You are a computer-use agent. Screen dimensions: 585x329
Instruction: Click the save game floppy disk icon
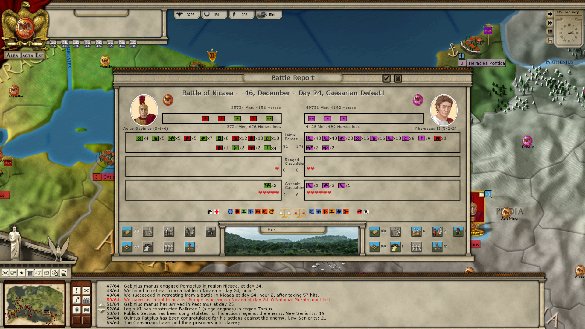click(550, 40)
